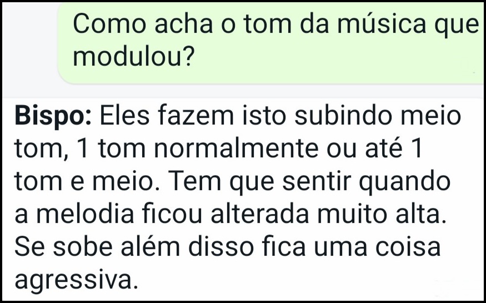Click the word "agressiva." ending the reply
The width and height of the screenshot is (486, 303).
tap(76, 281)
